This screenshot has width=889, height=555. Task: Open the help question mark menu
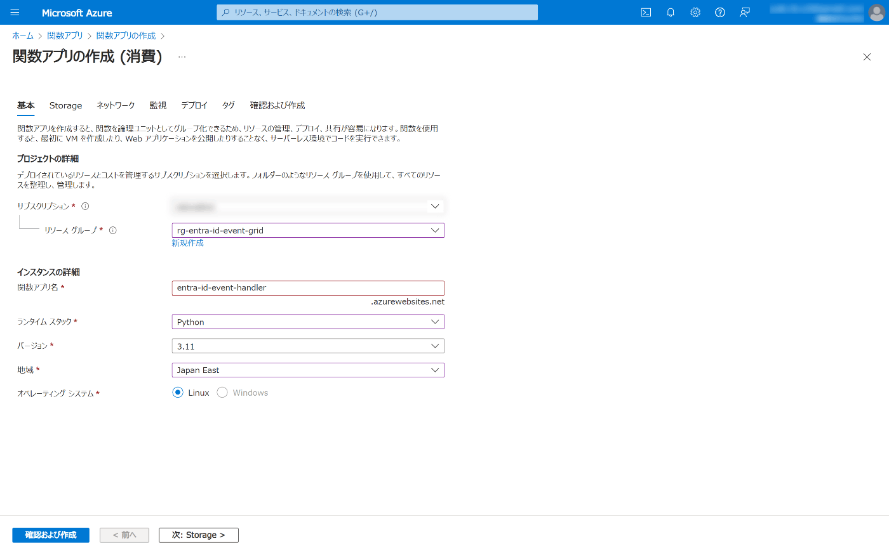click(720, 13)
